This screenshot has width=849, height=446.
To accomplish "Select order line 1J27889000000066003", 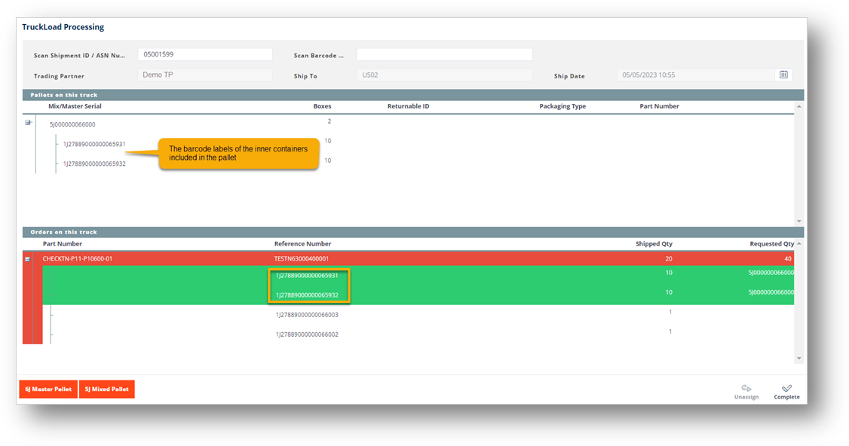I will [x=308, y=314].
